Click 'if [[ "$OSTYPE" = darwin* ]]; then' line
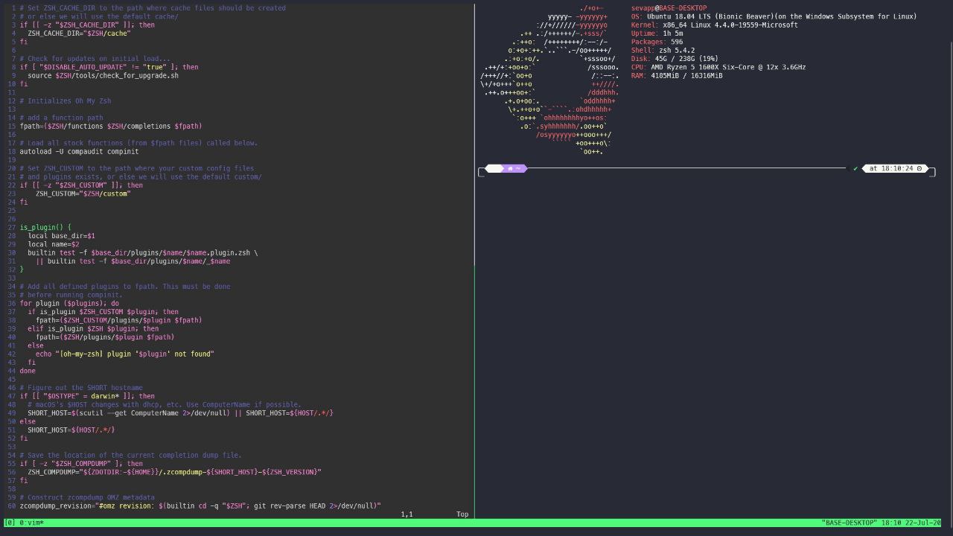The width and height of the screenshot is (953, 536). [x=87, y=396]
